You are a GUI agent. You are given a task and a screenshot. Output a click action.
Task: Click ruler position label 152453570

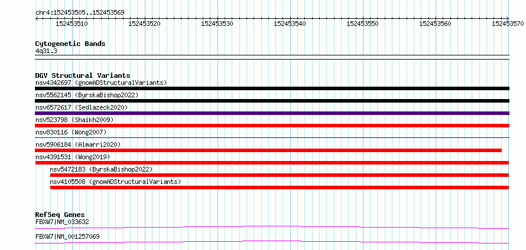(x=508, y=24)
